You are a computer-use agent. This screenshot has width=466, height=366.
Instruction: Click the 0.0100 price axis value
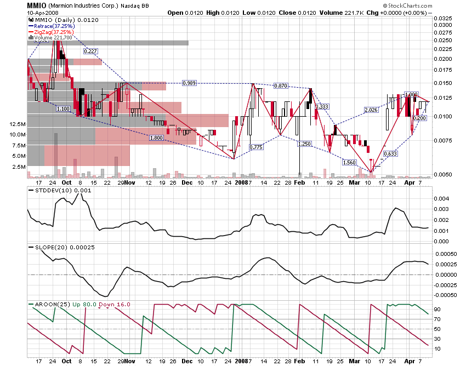(x=443, y=116)
